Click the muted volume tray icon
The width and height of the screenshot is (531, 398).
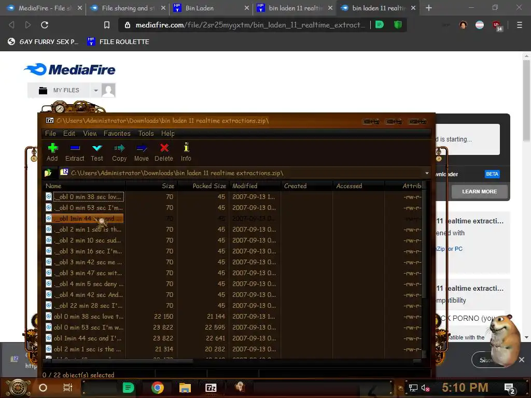pyautogui.click(x=425, y=388)
